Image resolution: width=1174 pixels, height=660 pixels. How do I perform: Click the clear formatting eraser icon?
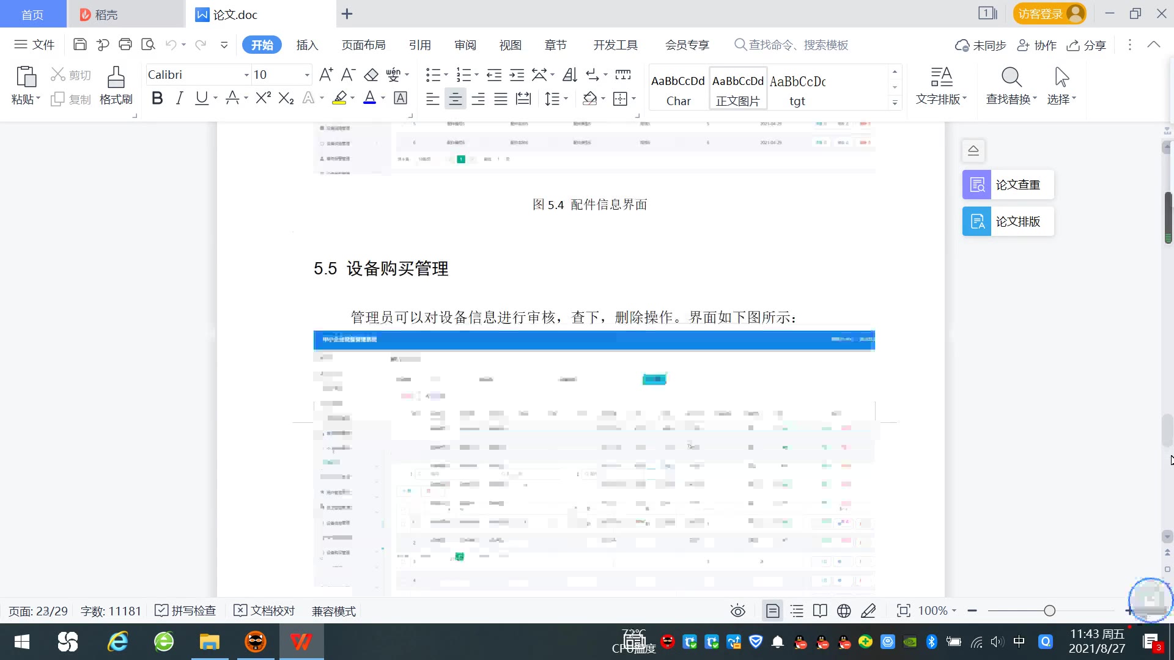pyautogui.click(x=371, y=75)
